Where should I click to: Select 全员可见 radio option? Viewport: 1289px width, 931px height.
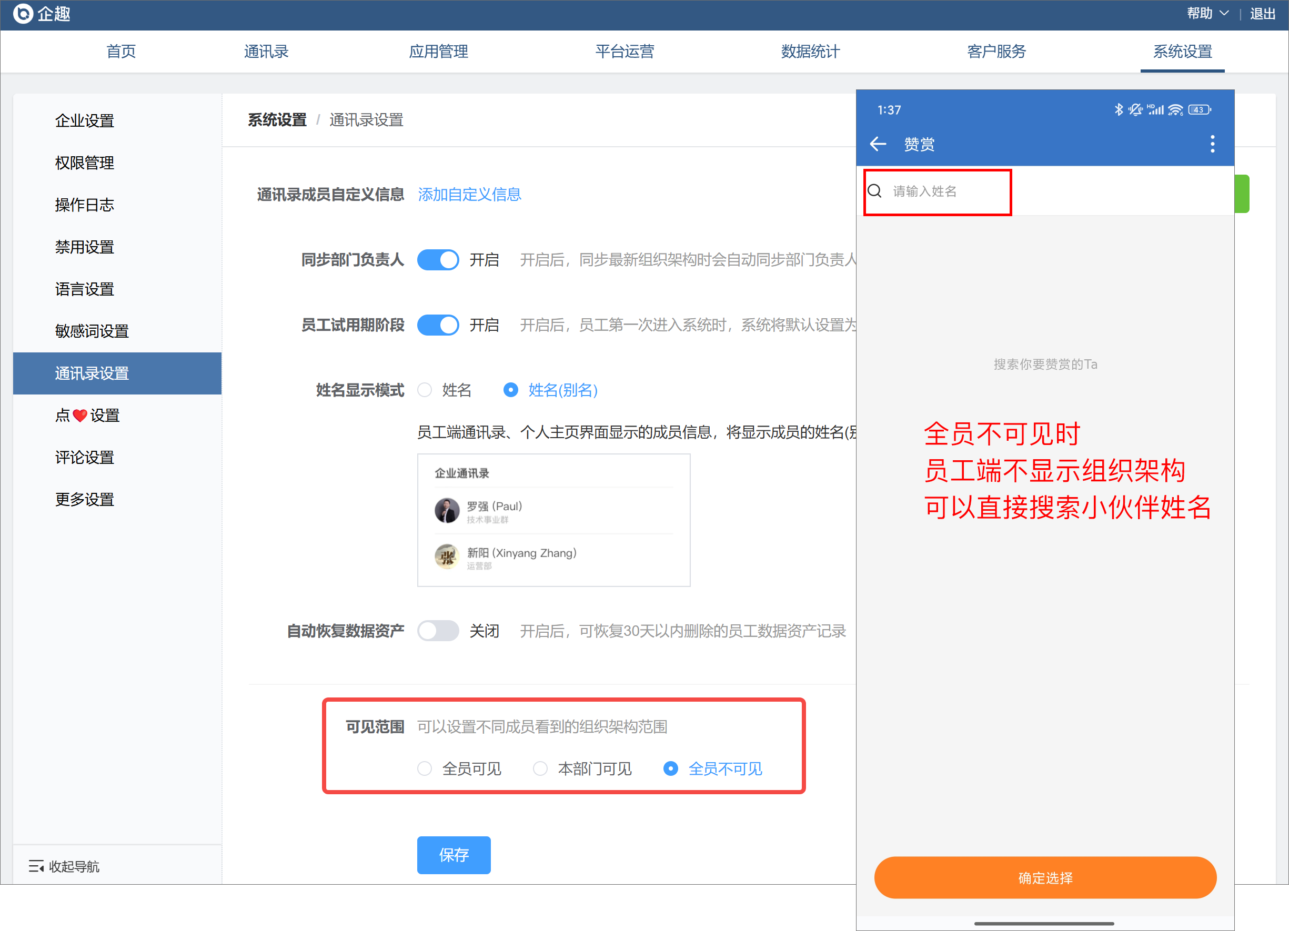425,768
